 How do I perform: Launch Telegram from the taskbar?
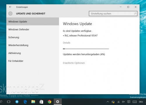(x=17, y=102)
